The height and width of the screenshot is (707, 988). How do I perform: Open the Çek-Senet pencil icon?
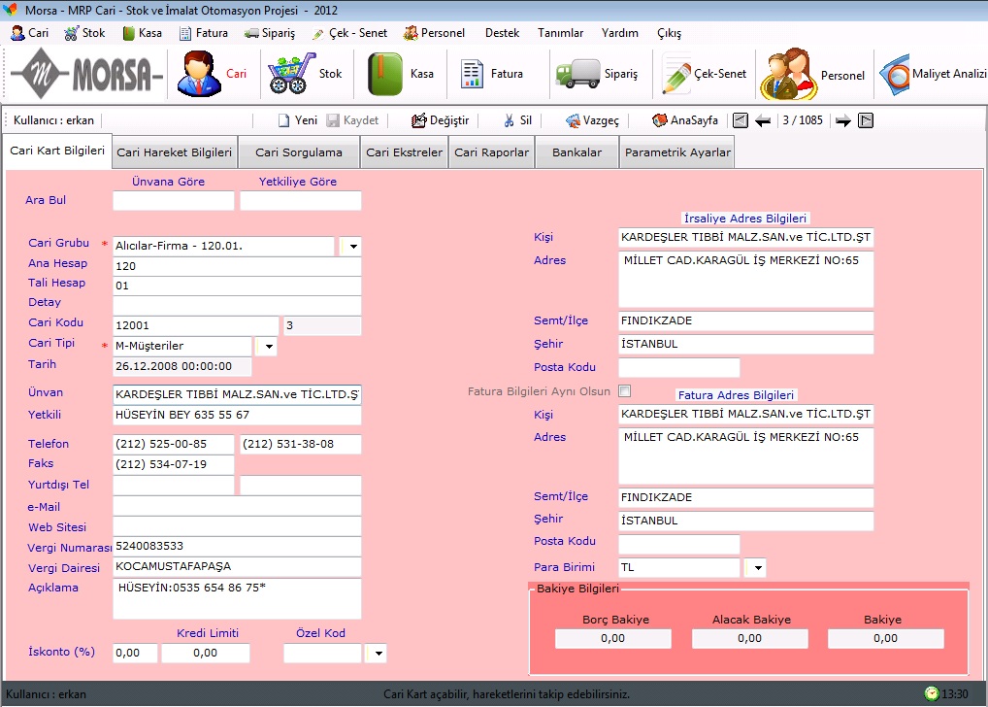[676, 75]
